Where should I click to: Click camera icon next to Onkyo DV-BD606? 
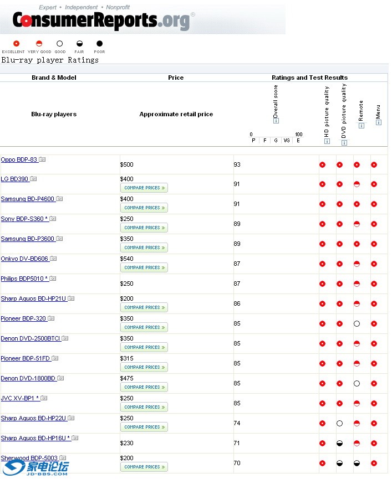click(x=53, y=259)
